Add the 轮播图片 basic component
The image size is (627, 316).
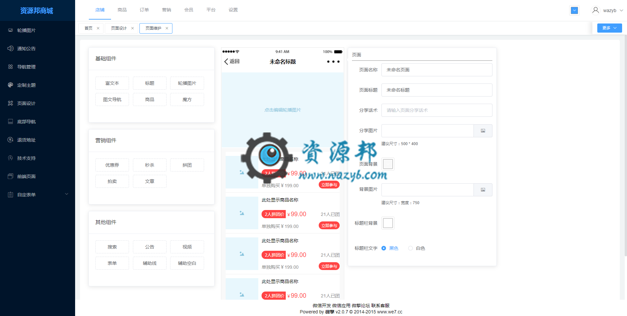(x=187, y=83)
